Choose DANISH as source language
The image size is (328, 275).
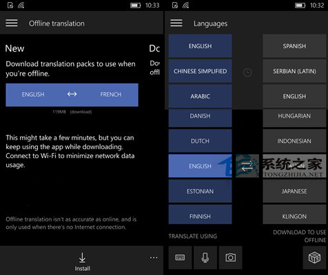click(x=200, y=118)
